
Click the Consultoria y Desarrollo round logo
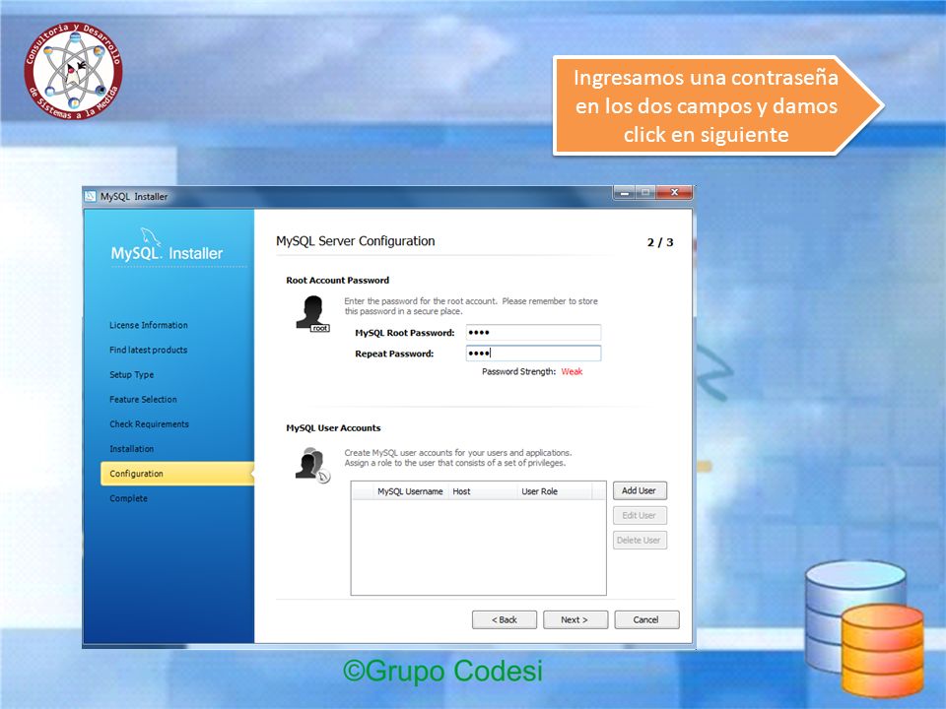point(73,71)
